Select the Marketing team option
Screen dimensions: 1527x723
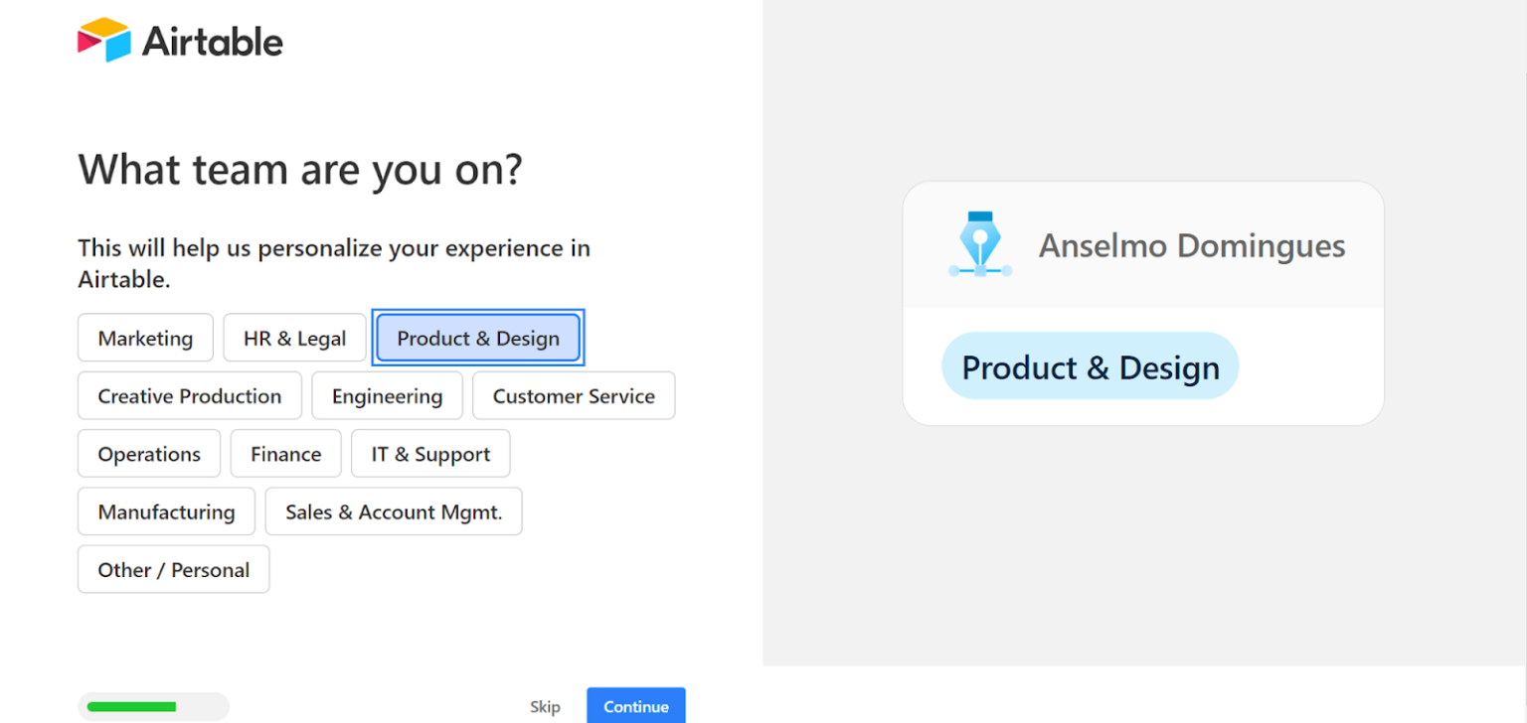tap(145, 338)
